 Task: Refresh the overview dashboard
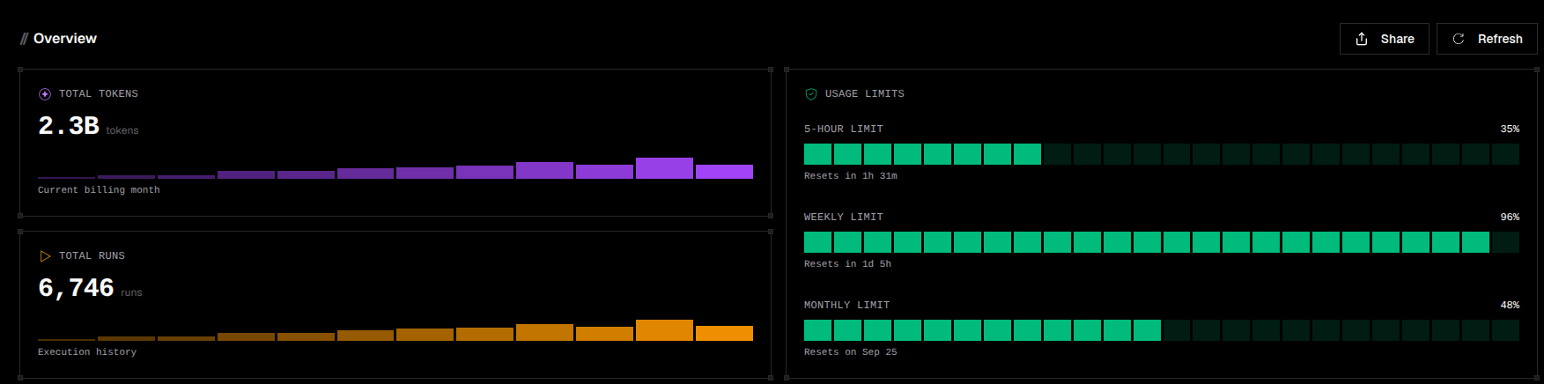[1487, 39]
